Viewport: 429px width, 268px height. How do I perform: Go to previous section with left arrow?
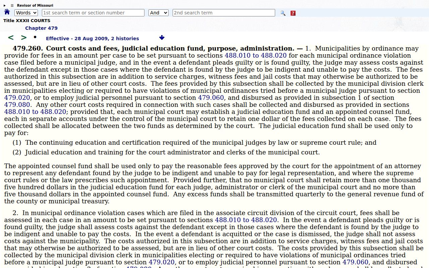11,38
